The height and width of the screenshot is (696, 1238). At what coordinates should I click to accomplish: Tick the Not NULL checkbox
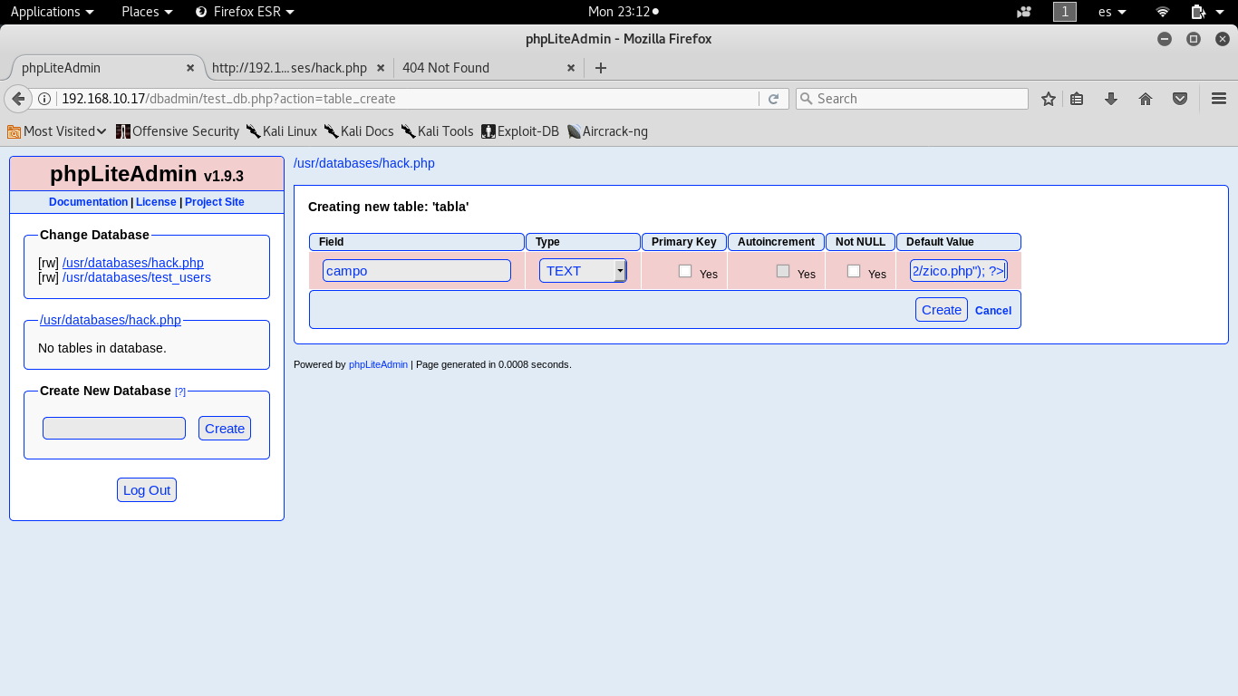pyautogui.click(x=854, y=271)
